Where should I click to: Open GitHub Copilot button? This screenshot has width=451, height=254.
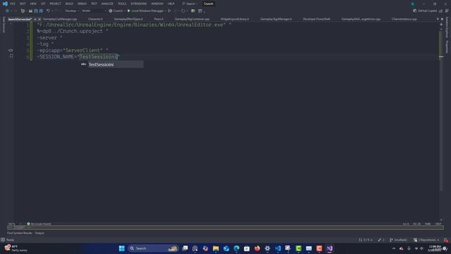click(x=425, y=11)
